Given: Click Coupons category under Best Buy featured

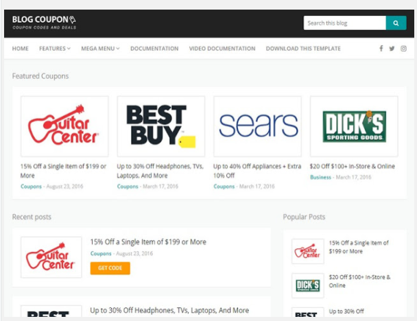Looking at the screenshot, I should (128, 187).
